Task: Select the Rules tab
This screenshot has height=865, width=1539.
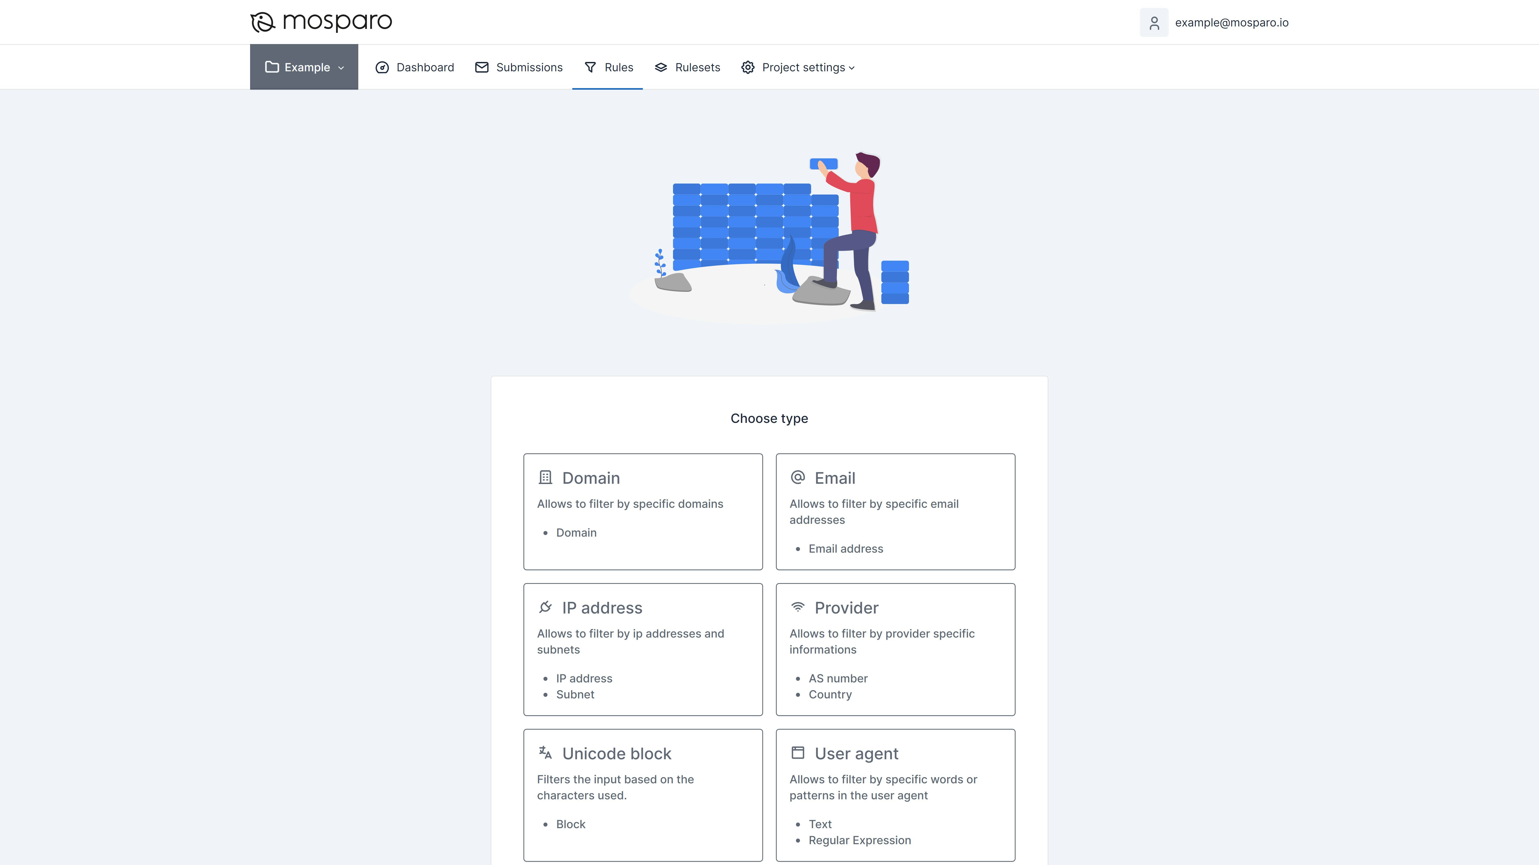Action: pyautogui.click(x=608, y=68)
